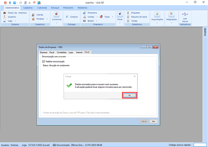Click the Sair button
208x147 pixels.
(x=153, y=121)
